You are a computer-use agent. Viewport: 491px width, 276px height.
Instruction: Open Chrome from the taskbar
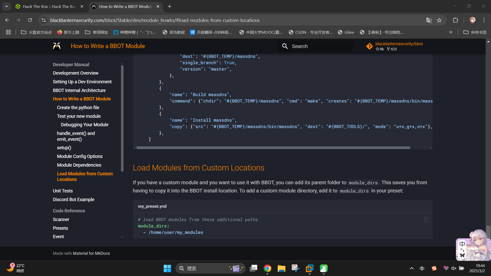tap(267, 268)
